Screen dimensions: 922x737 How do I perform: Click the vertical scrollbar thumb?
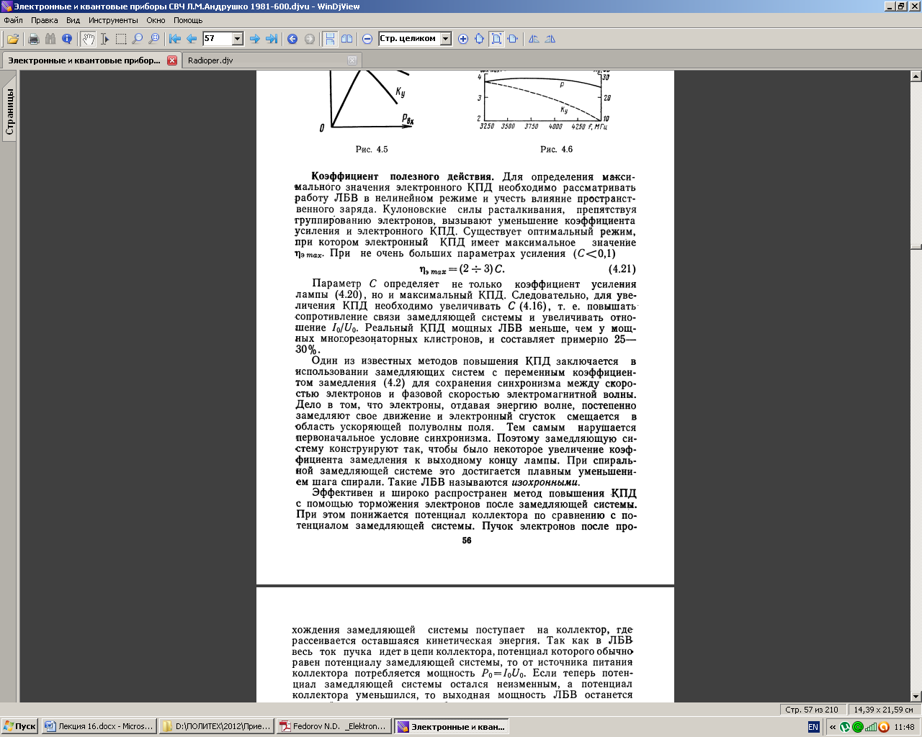pos(916,247)
